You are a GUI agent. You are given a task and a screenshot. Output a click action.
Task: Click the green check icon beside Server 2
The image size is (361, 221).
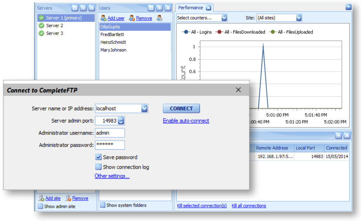[x=42, y=26]
